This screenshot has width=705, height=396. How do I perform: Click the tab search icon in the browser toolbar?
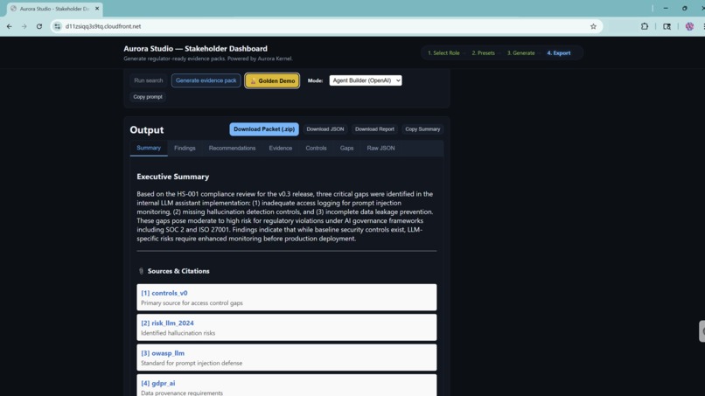[667, 26]
